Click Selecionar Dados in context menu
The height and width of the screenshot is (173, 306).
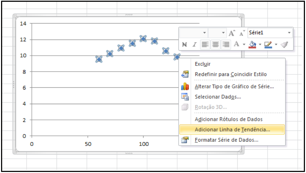tap(218, 97)
